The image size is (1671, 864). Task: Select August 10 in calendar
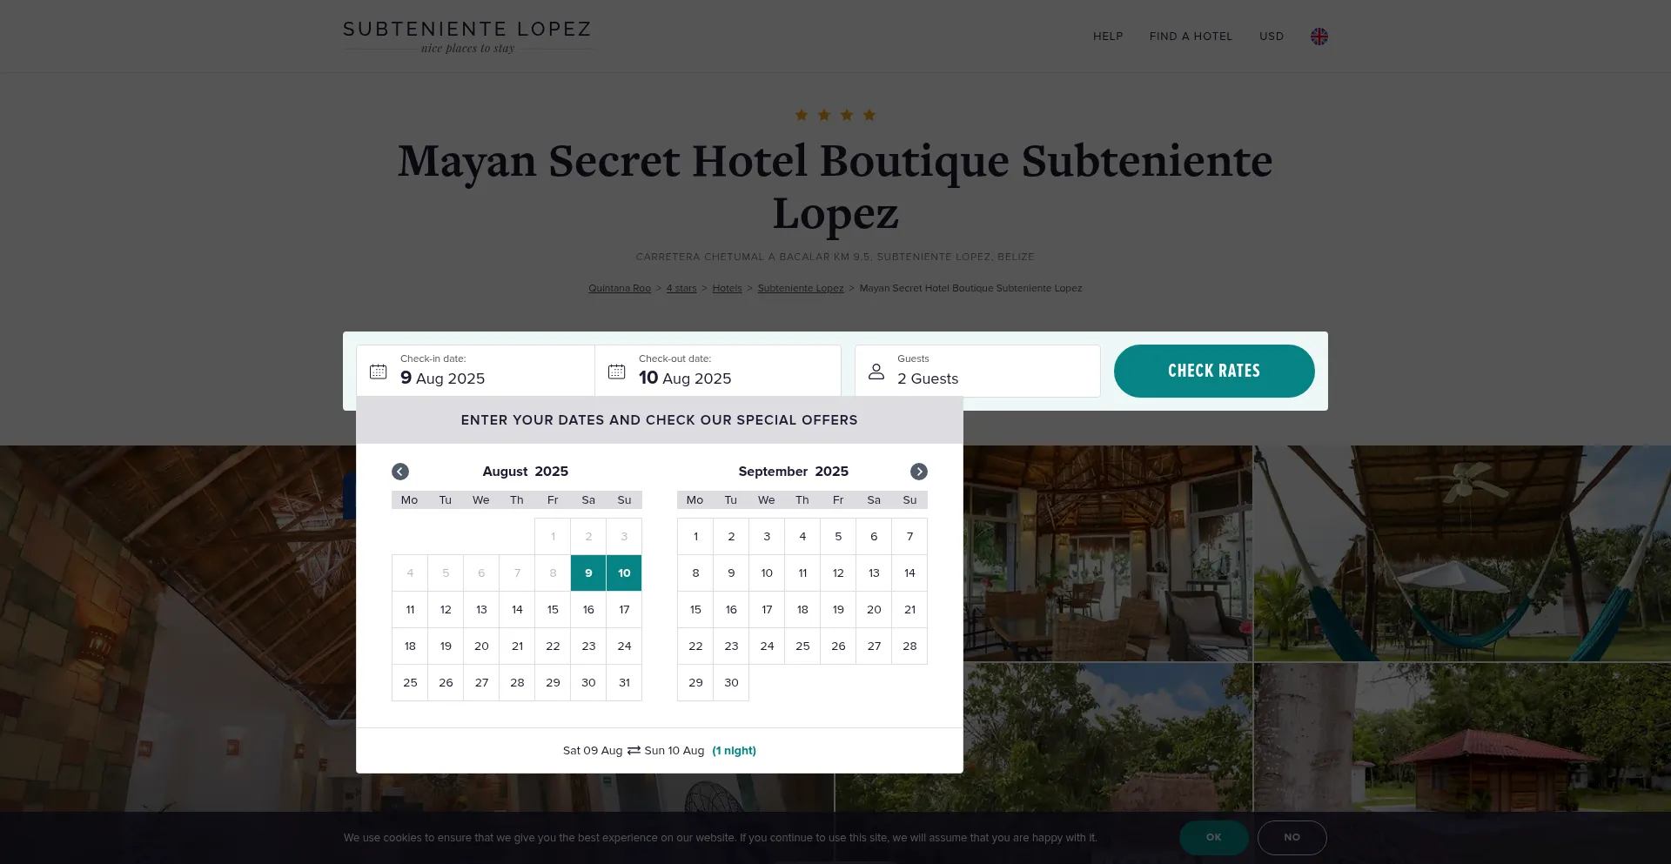click(x=624, y=573)
